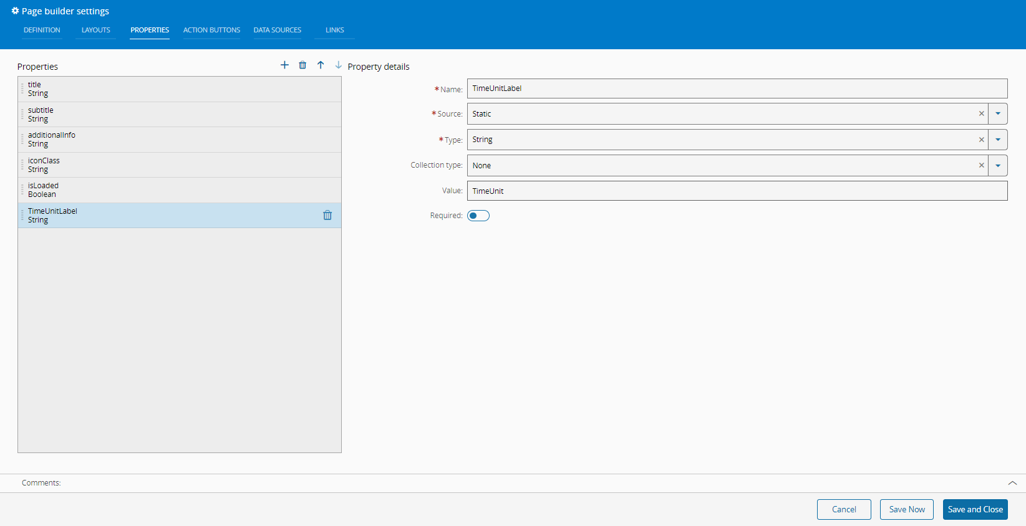Clear the Type field with X icon

coord(981,140)
